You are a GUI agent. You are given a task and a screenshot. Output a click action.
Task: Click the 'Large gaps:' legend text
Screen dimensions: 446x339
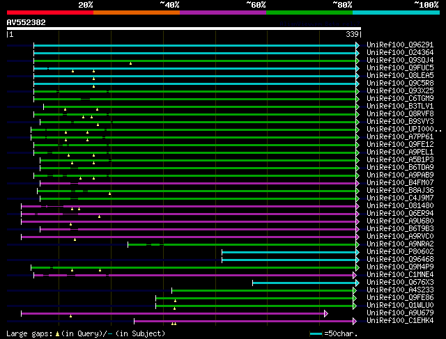29,333
